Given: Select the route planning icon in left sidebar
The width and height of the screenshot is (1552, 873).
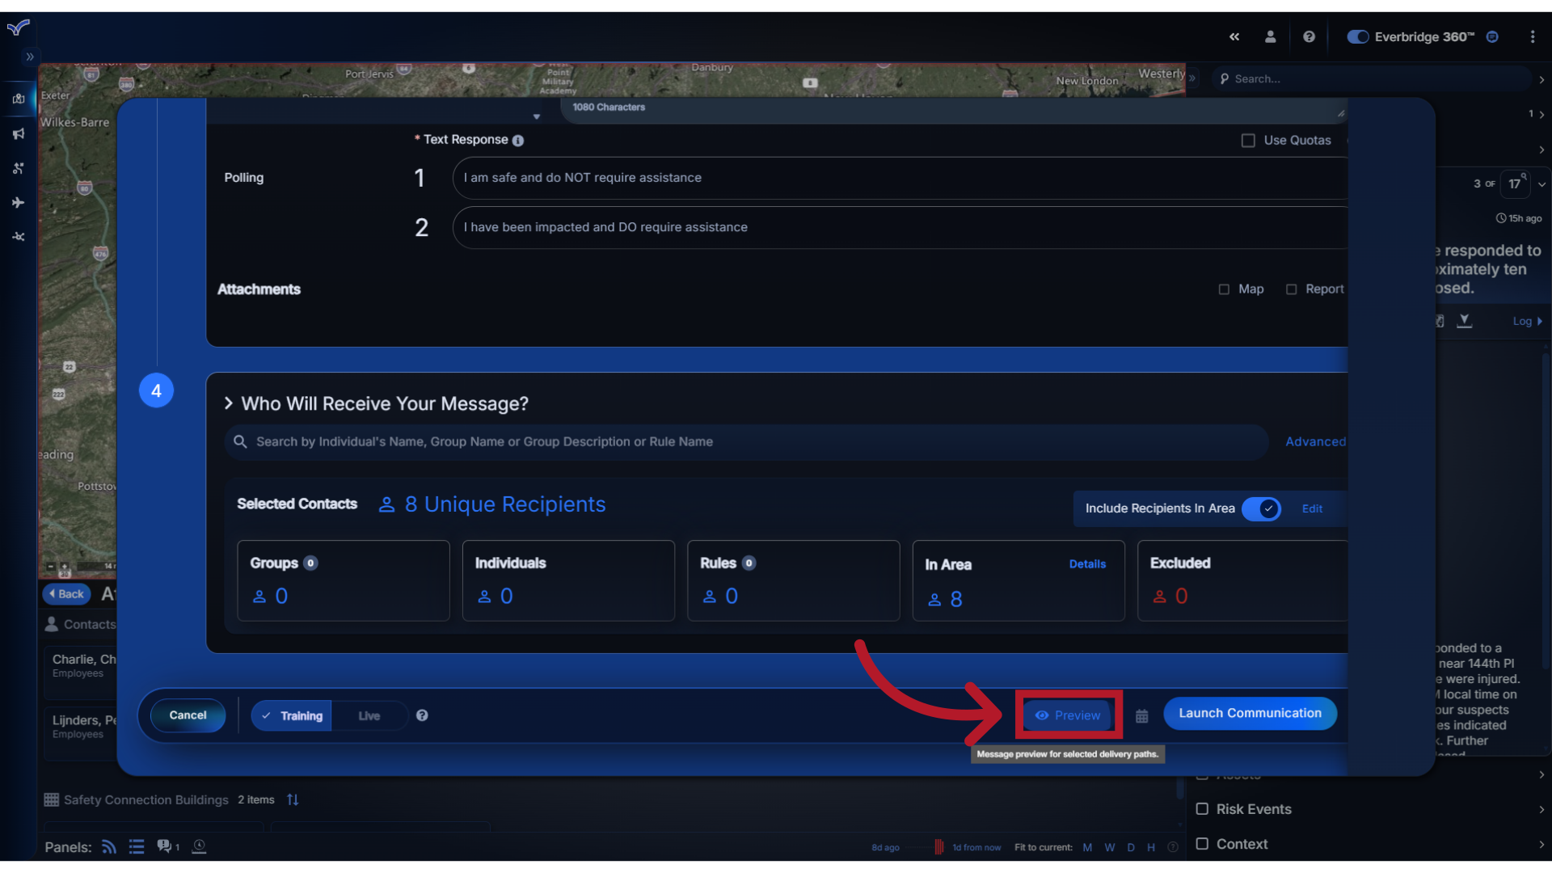Looking at the screenshot, I should 18,168.
